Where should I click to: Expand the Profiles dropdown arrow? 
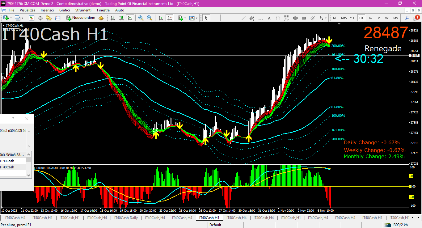[x=22, y=18]
